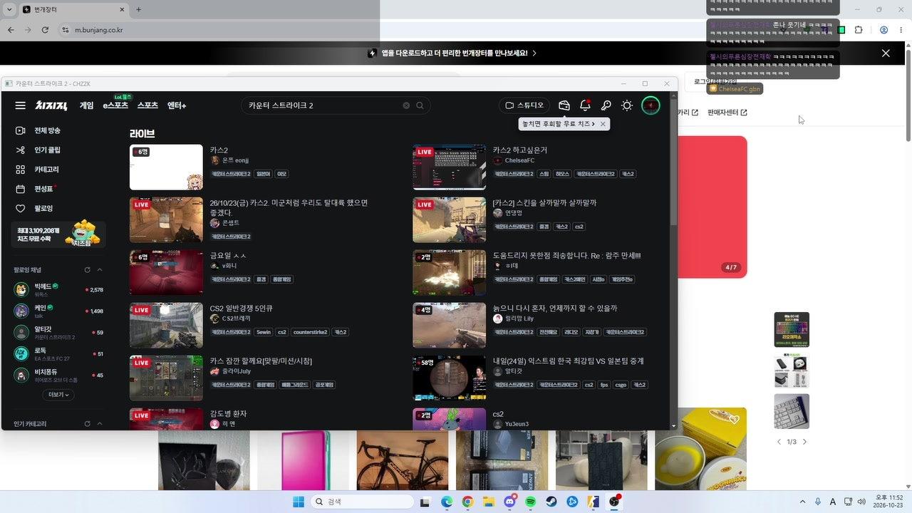This screenshot has width=912, height=513.
Task: Open the 금요일 ㅅㅅ stream thumbnail
Action: [166, 273]
